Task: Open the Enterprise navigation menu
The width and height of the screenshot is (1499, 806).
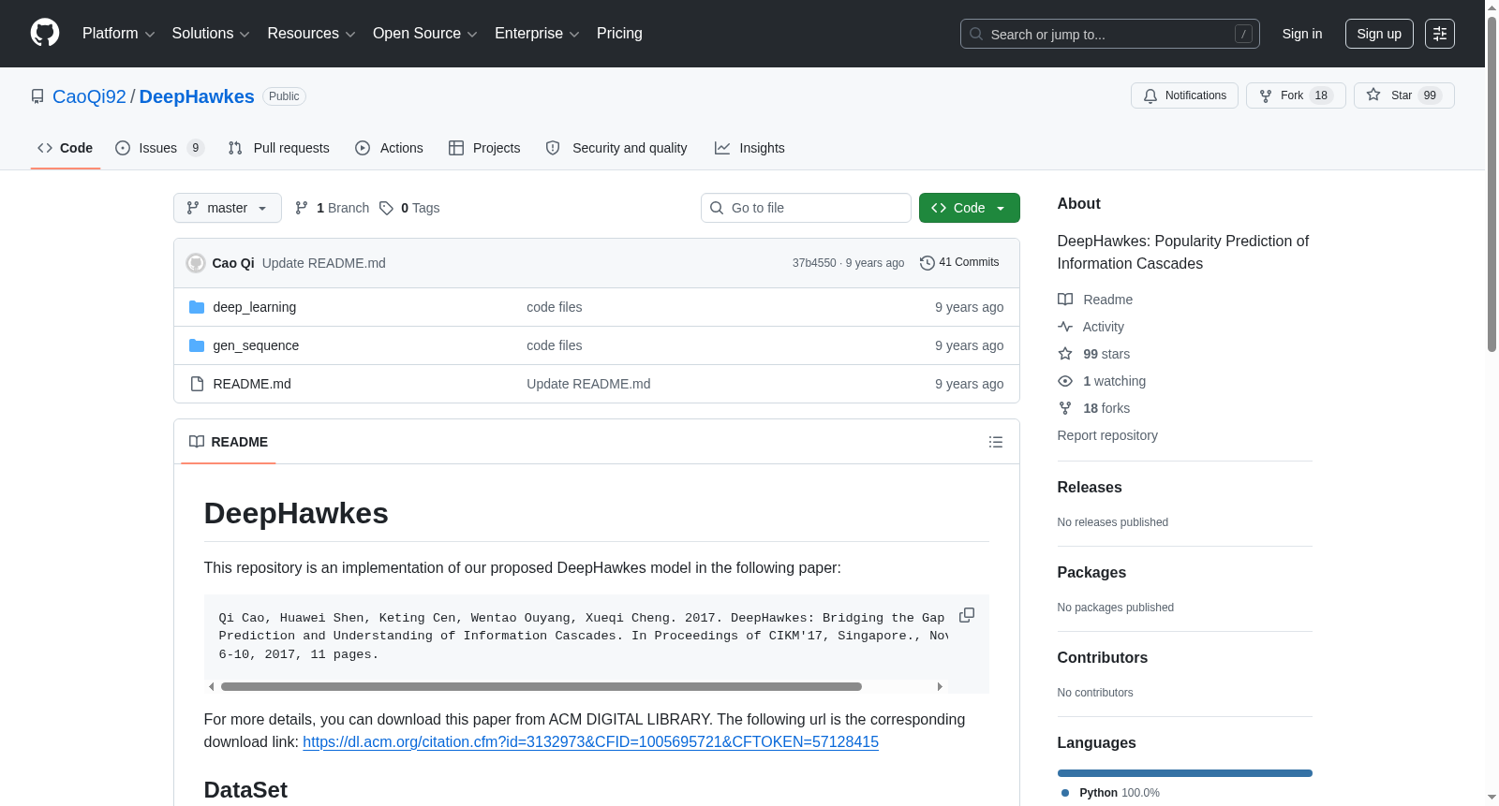Action: click(x=537, y=34)
